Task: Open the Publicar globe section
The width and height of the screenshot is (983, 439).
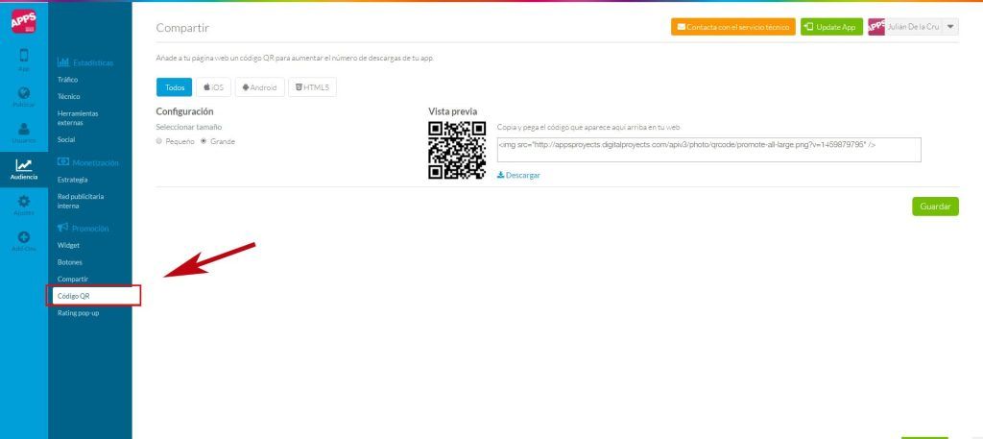Action: (24, 97)
